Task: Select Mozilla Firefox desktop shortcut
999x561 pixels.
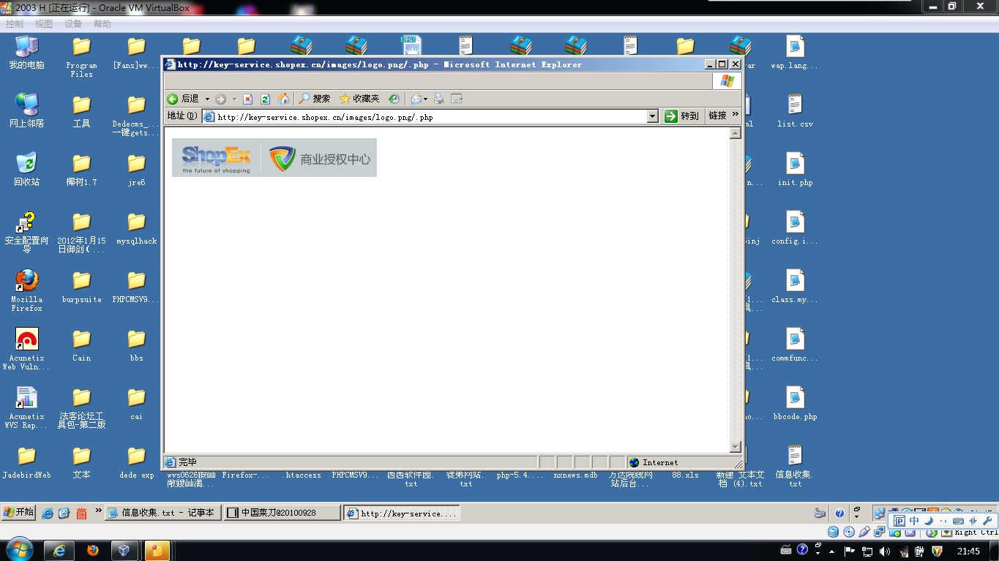Action: pos(27,290)
